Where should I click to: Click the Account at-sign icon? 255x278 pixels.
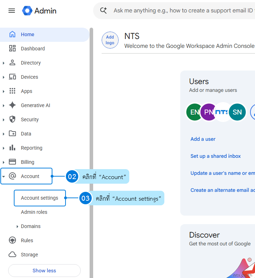[x=12, y=176]
